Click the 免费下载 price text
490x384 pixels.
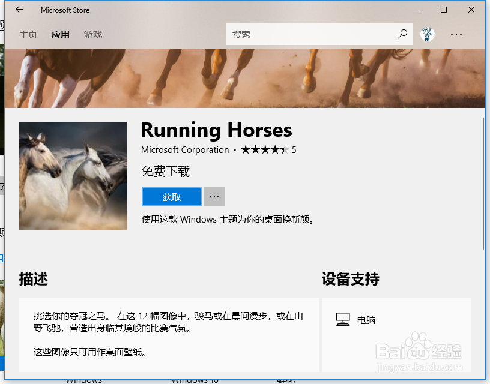tap(165, 172)
